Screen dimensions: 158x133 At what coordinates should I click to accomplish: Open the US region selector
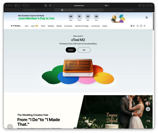(x=133, y=26)
